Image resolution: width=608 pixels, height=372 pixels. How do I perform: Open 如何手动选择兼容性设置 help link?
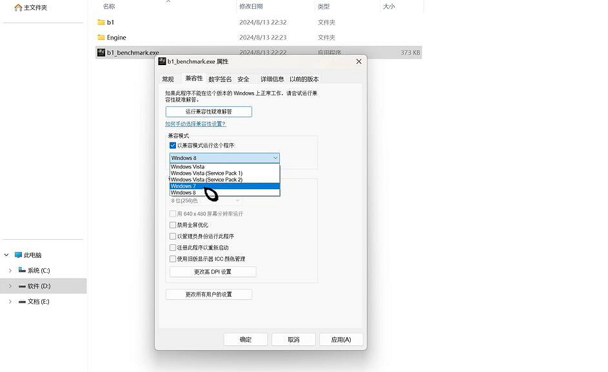[x=195, y=124]
